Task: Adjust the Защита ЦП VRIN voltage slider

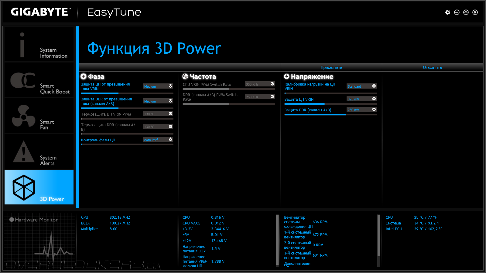Action: (x=330, y=104)
